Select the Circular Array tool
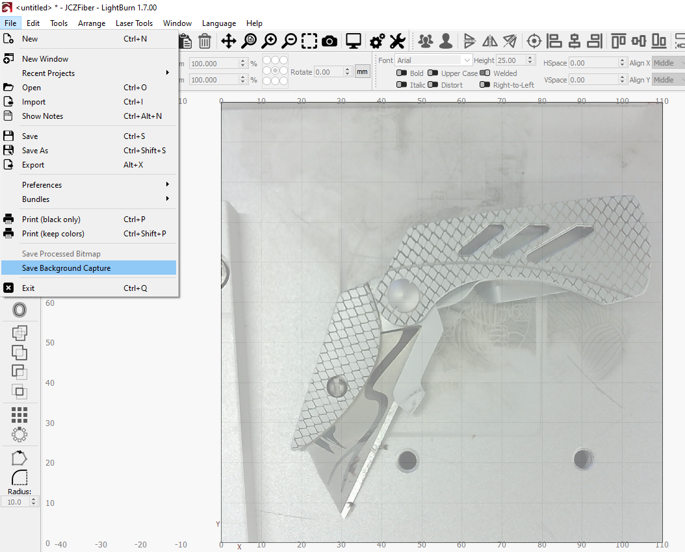 pos(19,434)
